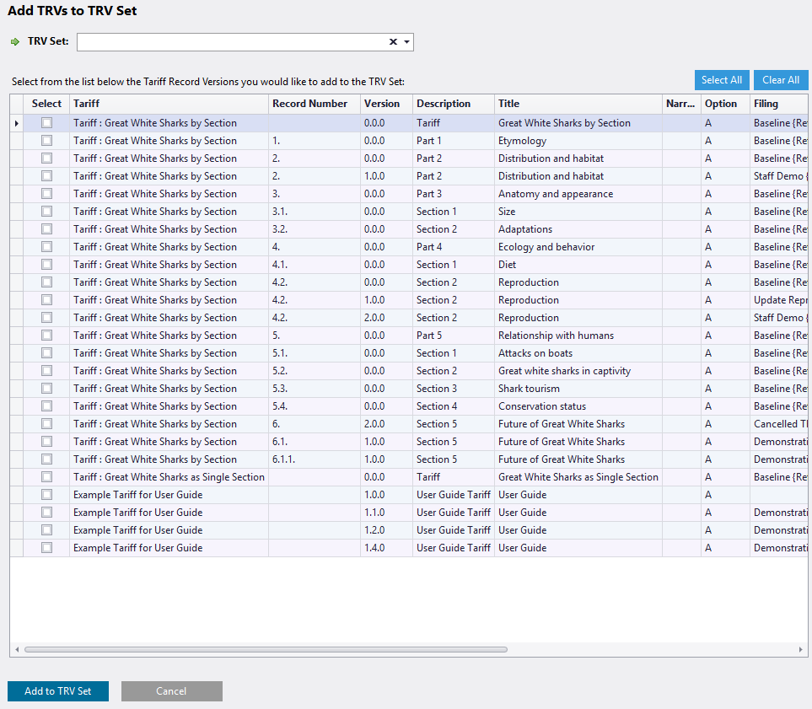Image resolution: width=812 pixels, height=709 pixels.
Task: Click the Version column header
Action: tap(386, 104)
